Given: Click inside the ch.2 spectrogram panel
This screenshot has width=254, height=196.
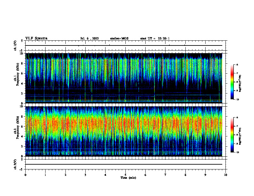Looking at the screenshot, I should [x=124, y=131].
